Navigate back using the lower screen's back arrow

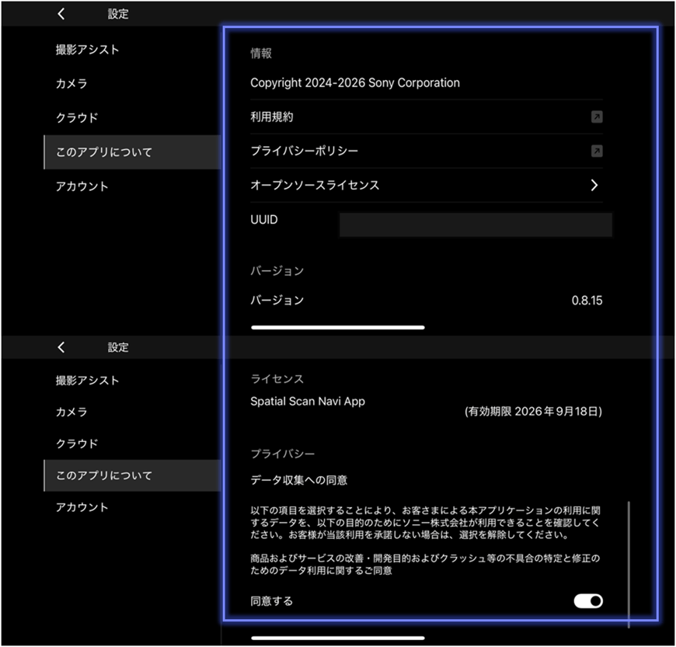point(61,347)
